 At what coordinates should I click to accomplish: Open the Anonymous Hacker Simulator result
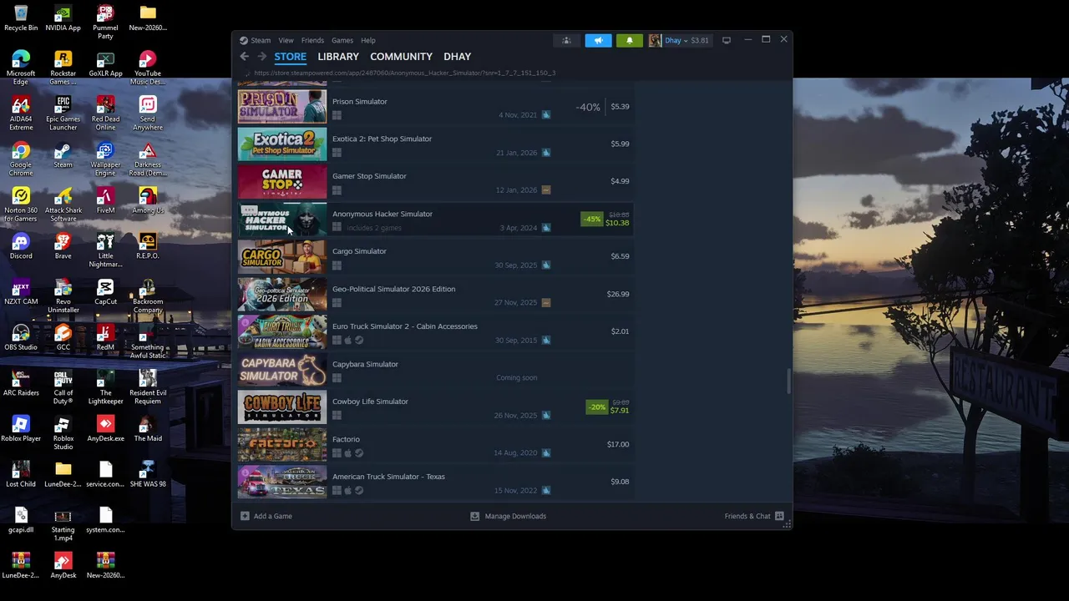[x=435, y=220]
